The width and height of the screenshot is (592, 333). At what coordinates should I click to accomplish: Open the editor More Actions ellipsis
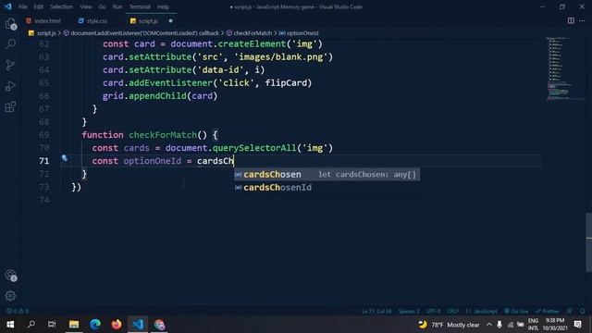[x=582, y=20]
